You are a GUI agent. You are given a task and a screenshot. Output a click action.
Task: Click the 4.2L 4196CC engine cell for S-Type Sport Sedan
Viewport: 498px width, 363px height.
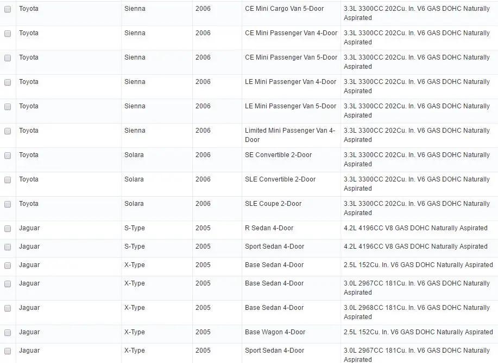point(419,249)
